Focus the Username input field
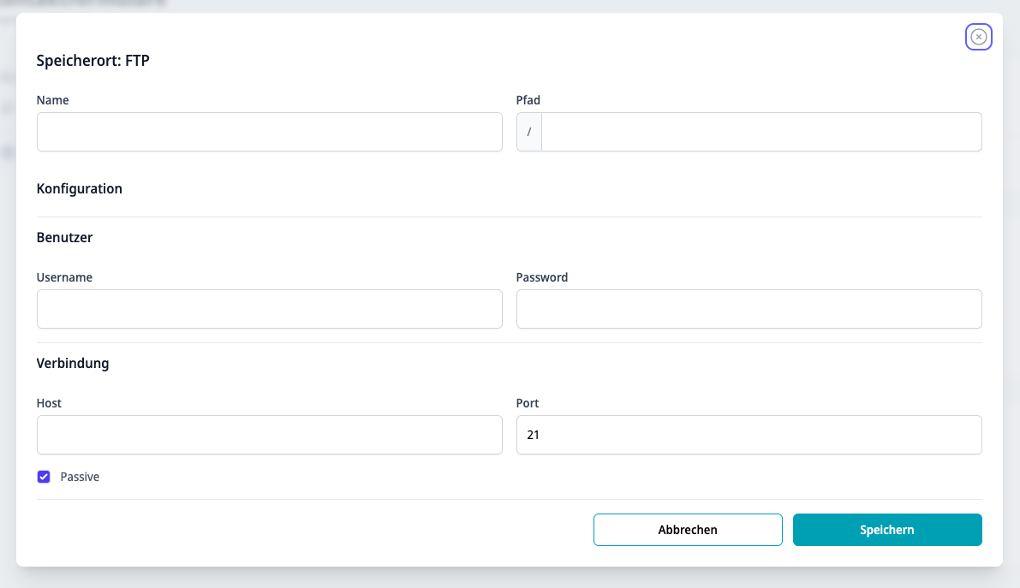 point(269,309)
